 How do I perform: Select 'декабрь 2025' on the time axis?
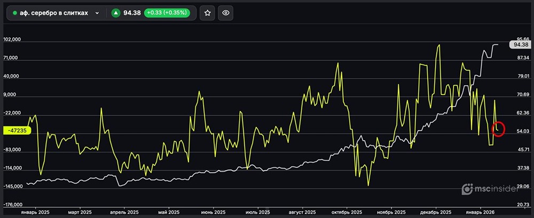click(x=437, y=212)
